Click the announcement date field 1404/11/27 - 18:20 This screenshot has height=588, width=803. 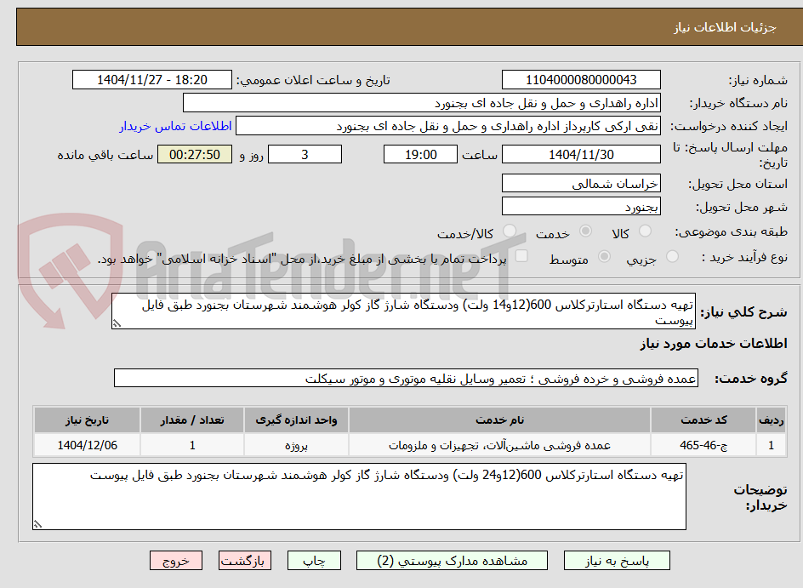(x=152, y=80)
